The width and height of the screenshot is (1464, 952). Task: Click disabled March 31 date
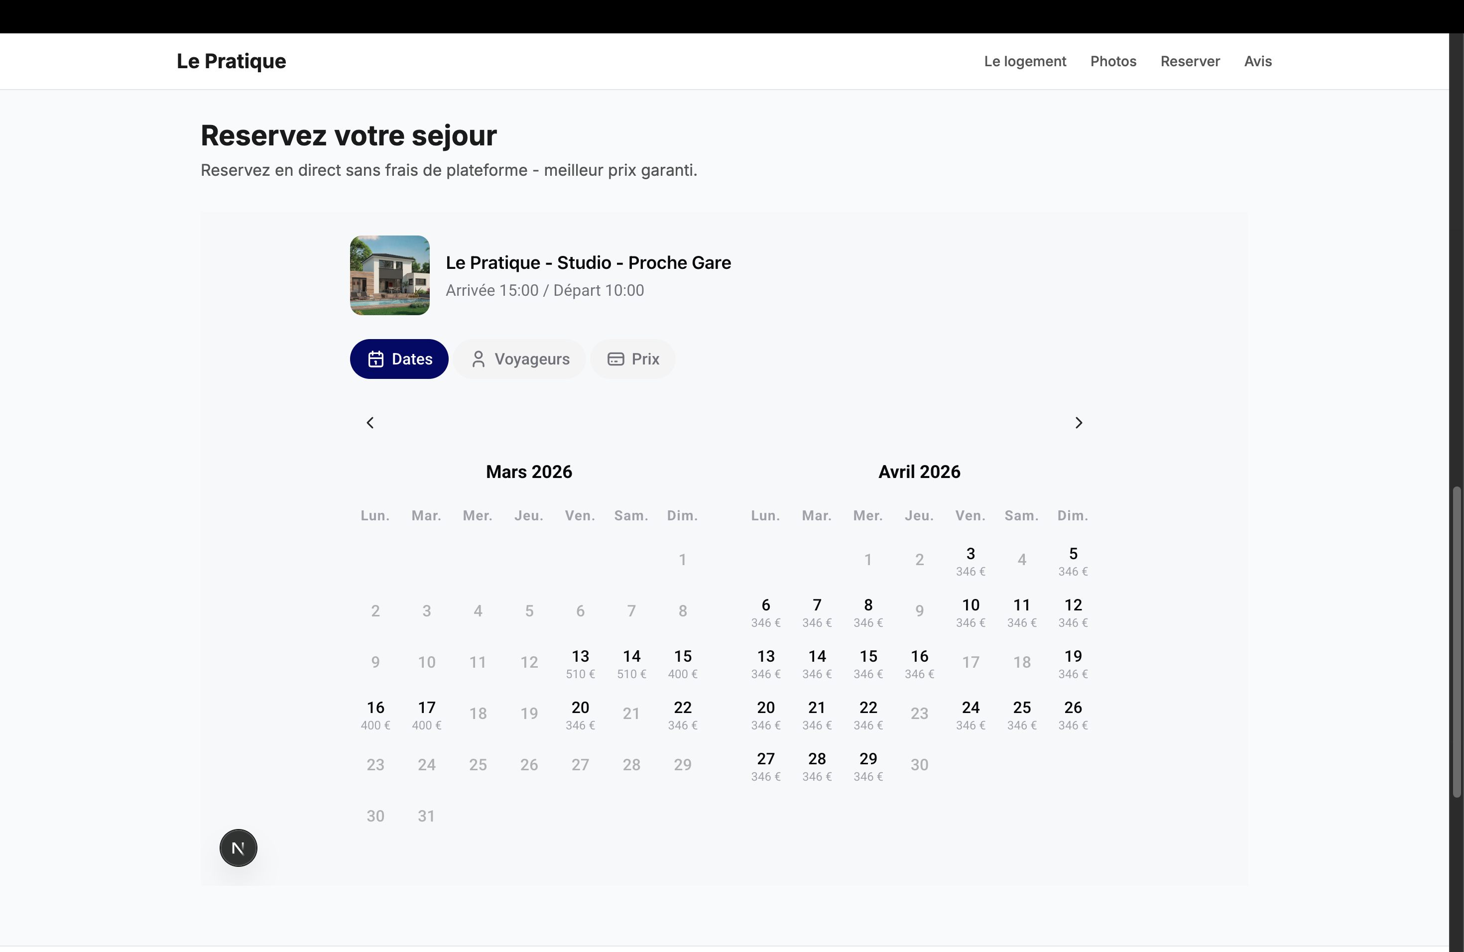click(426, 816)
